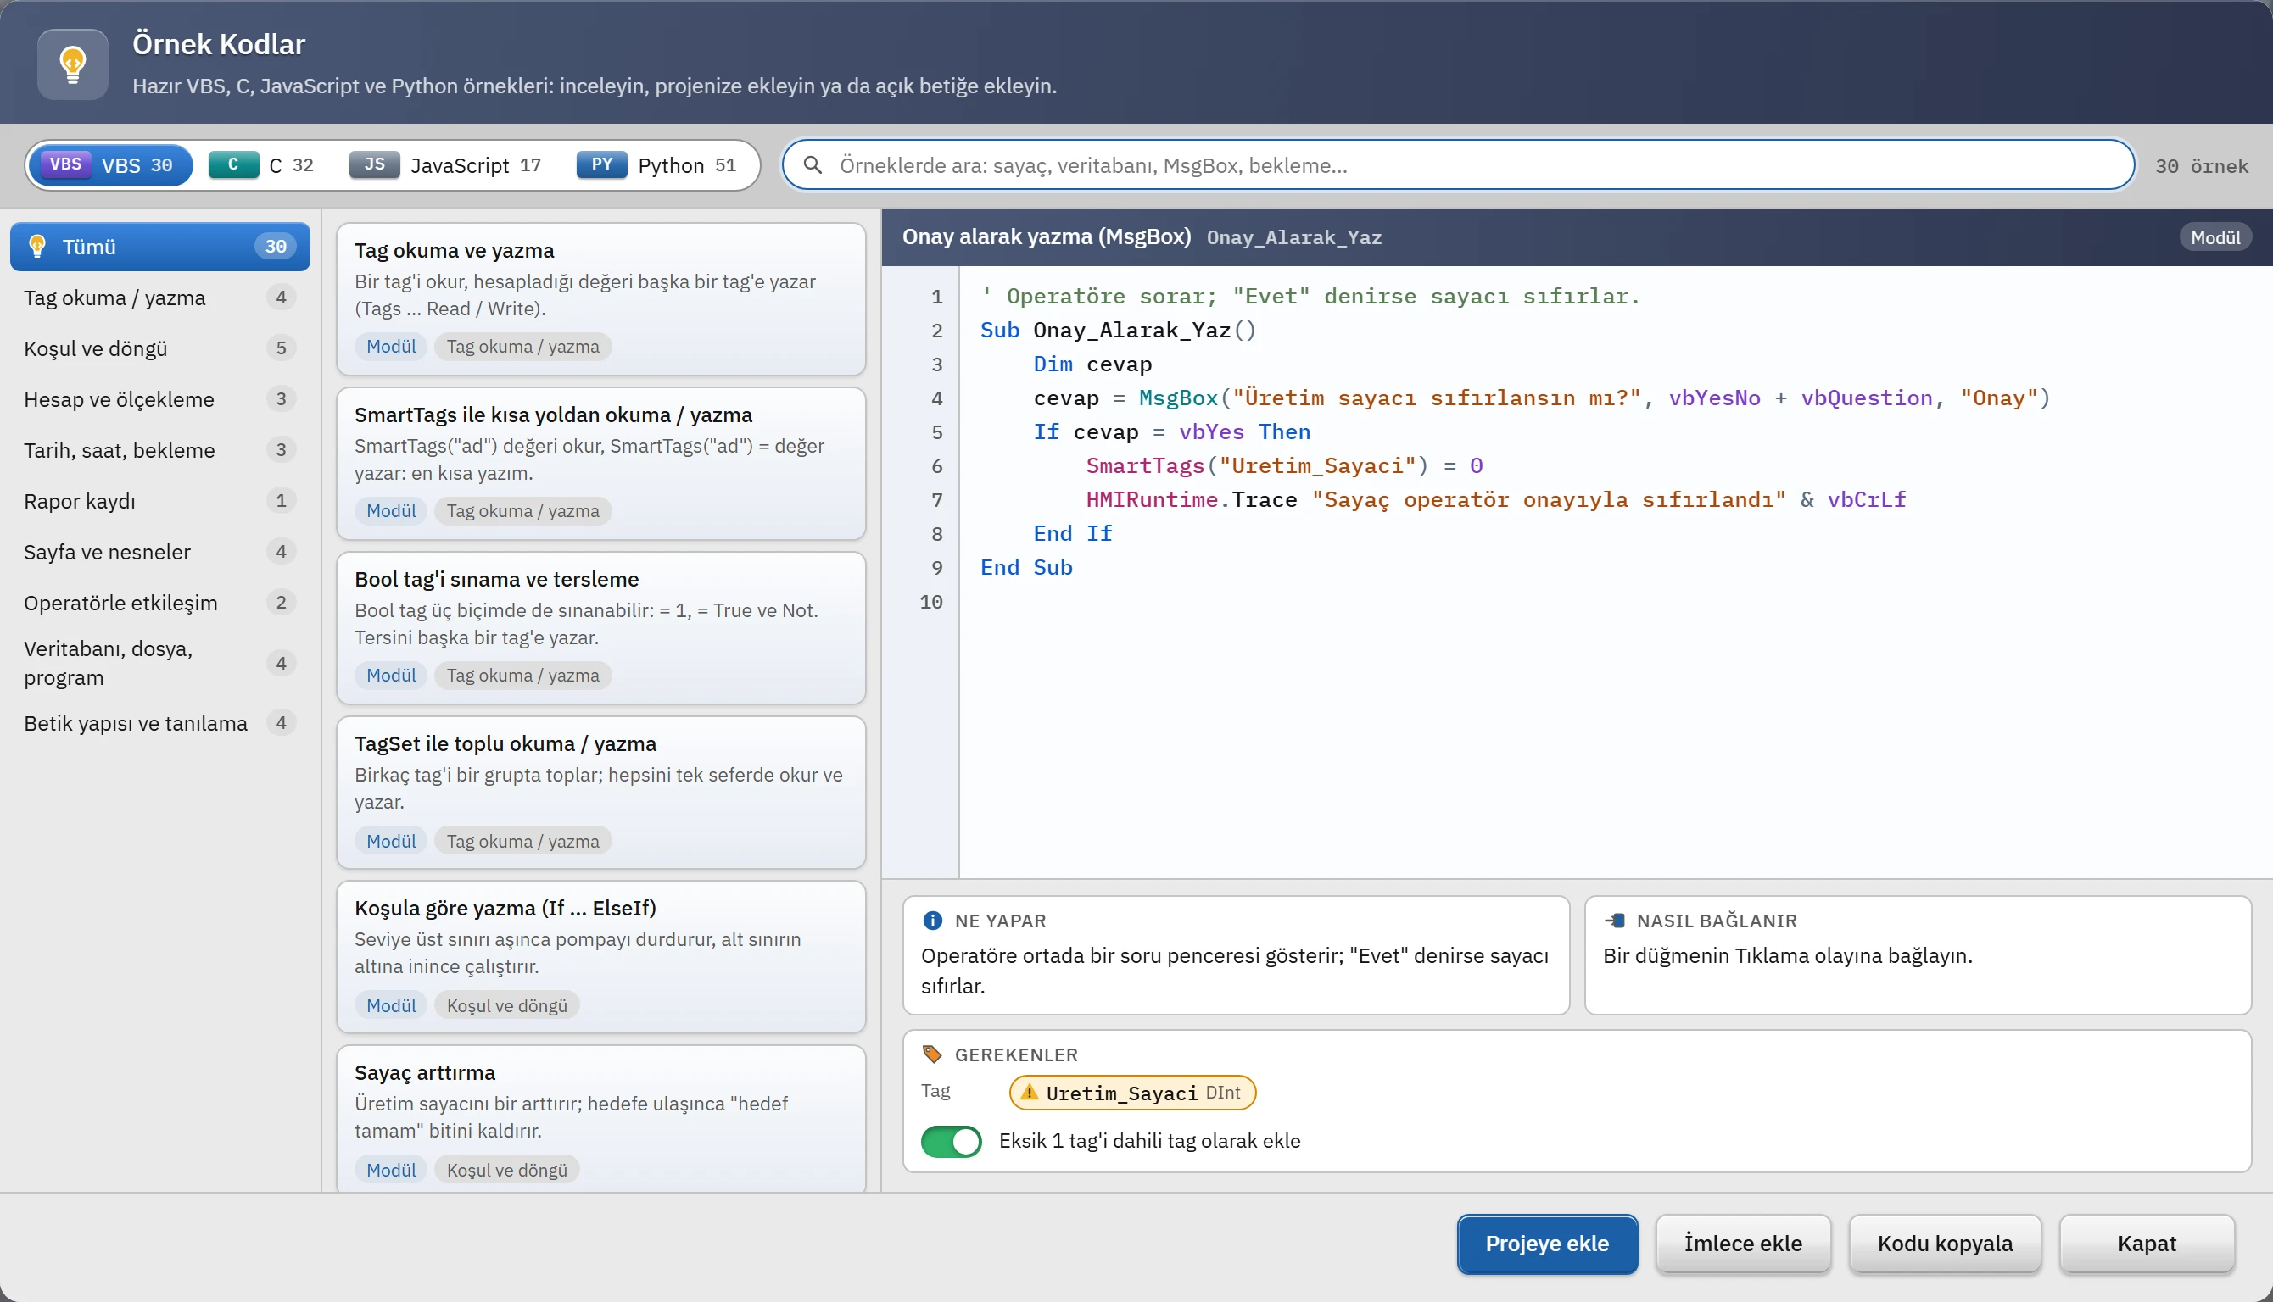2273x1302 pixels.
Task: Close the dialog with Kapat
Action: click(x=2146, y=1243)
